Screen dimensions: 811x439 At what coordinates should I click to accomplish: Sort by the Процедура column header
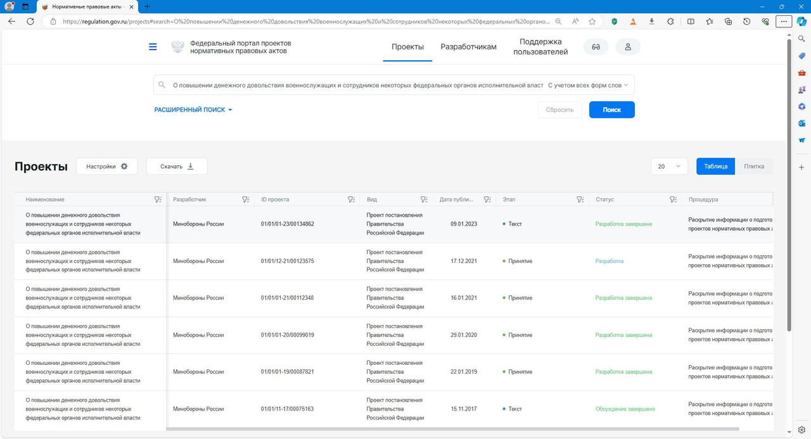point(703,200)
